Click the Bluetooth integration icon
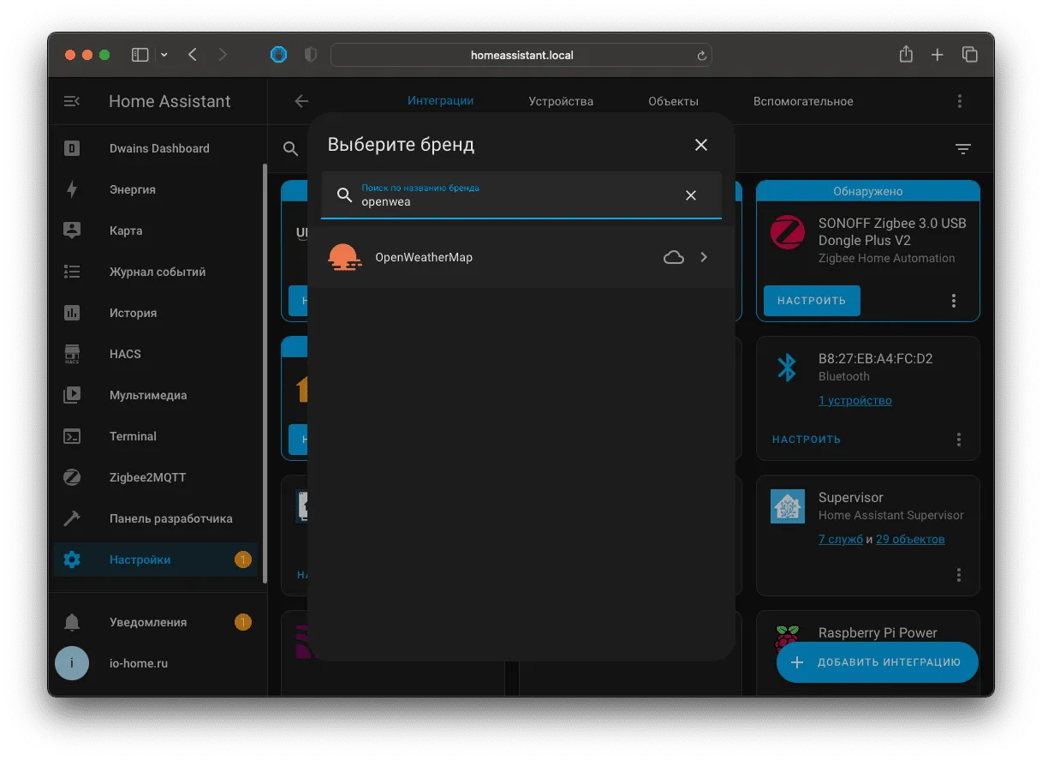This screenshot has height=760, width=1042. pos(787,368)
